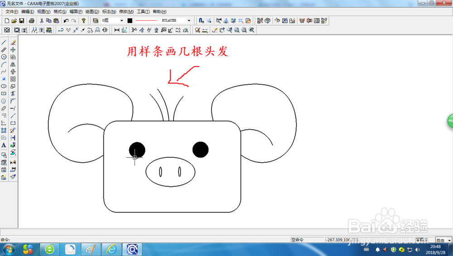The height and width of the screenshot is (256, 453).
Task: Open the 修改(M) menu
Action: 126,12
